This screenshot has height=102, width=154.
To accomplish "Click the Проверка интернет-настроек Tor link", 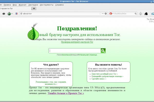I will 77,42.
